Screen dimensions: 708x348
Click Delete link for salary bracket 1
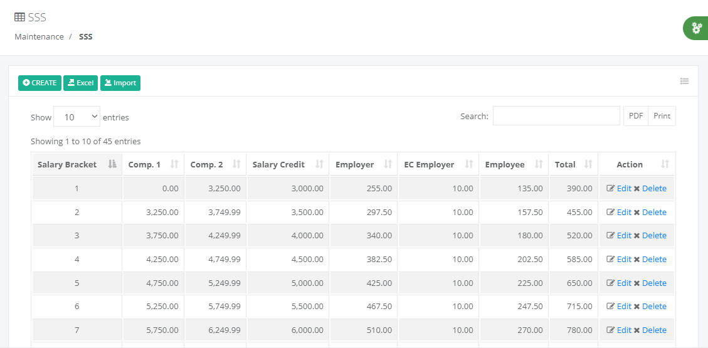point(654,188)
